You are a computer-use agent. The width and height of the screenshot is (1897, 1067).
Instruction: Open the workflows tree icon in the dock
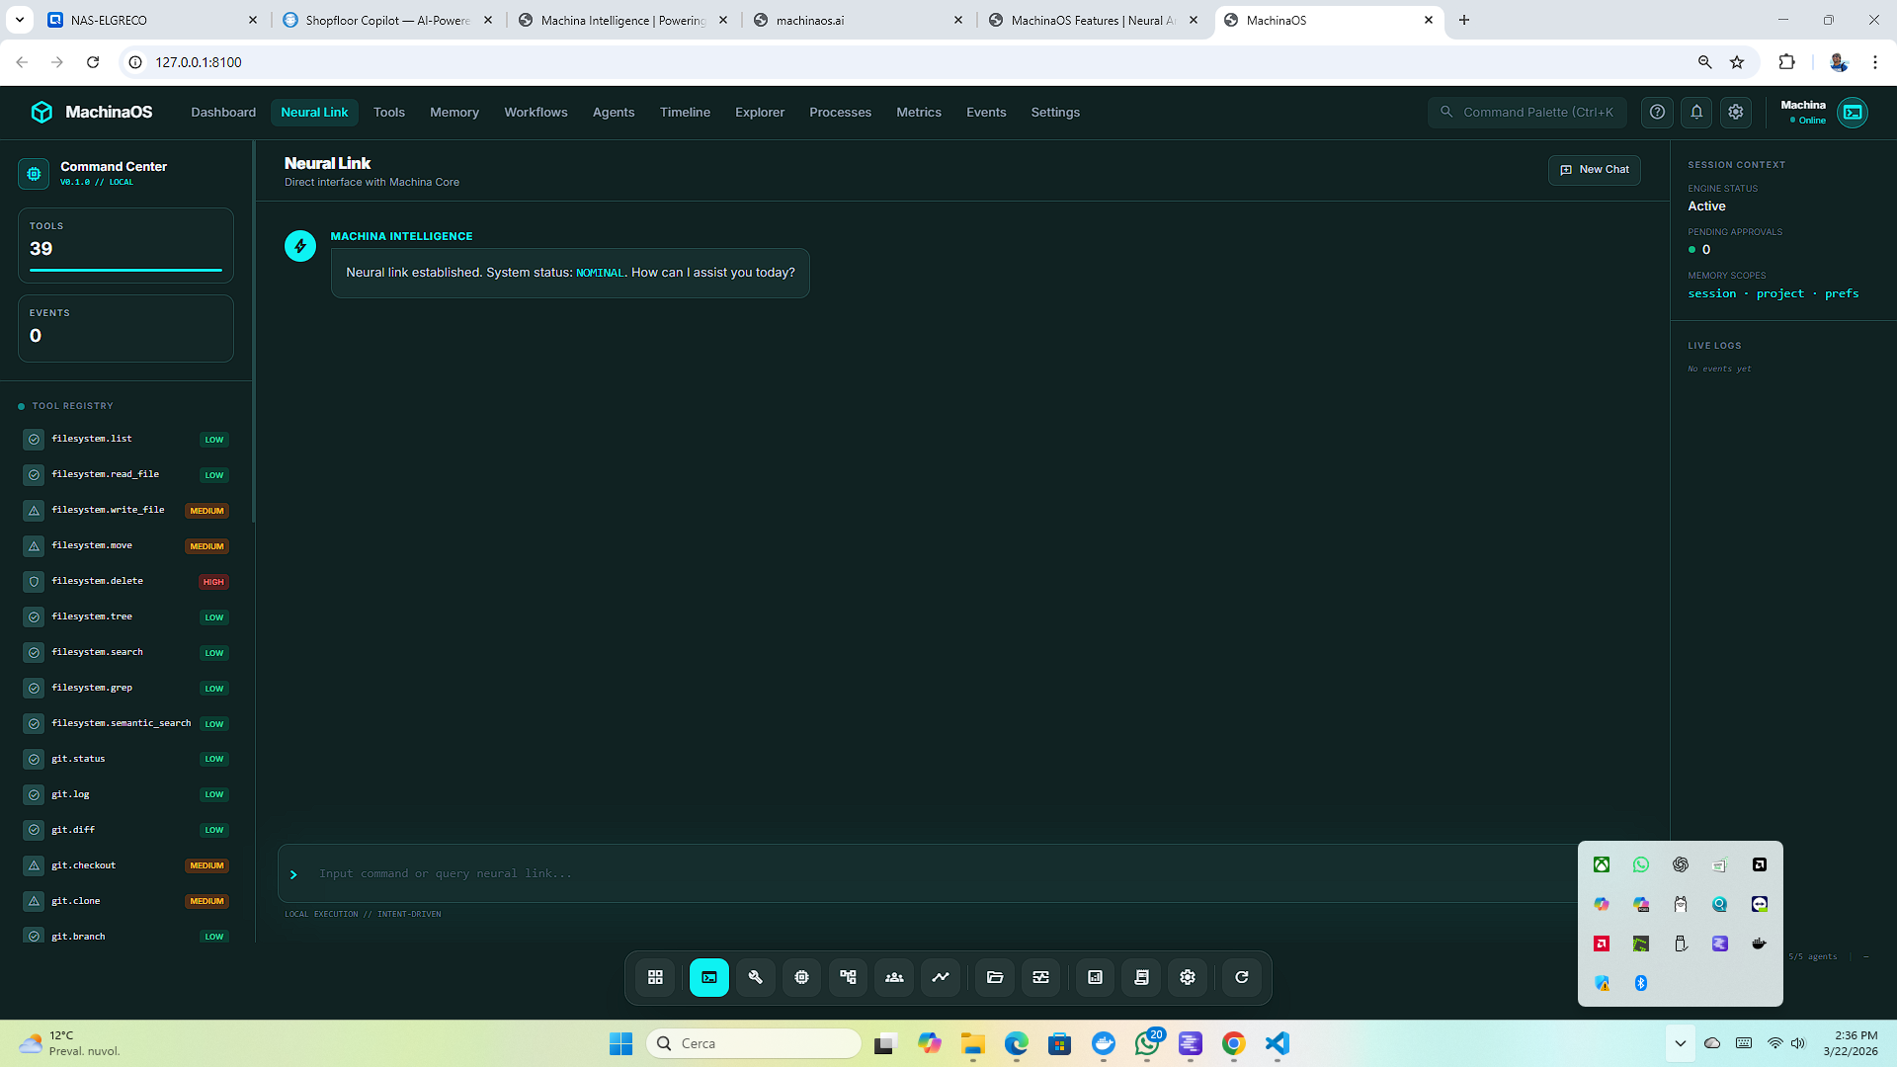coord(848,977)
